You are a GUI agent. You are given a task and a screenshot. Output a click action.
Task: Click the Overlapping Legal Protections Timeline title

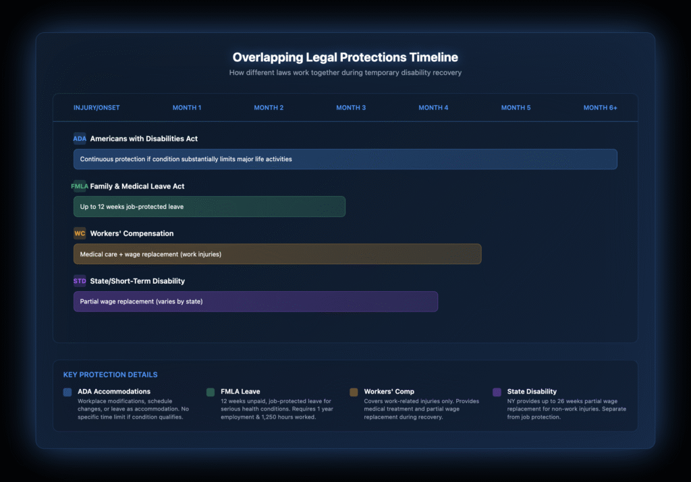(x=345, y=58)
